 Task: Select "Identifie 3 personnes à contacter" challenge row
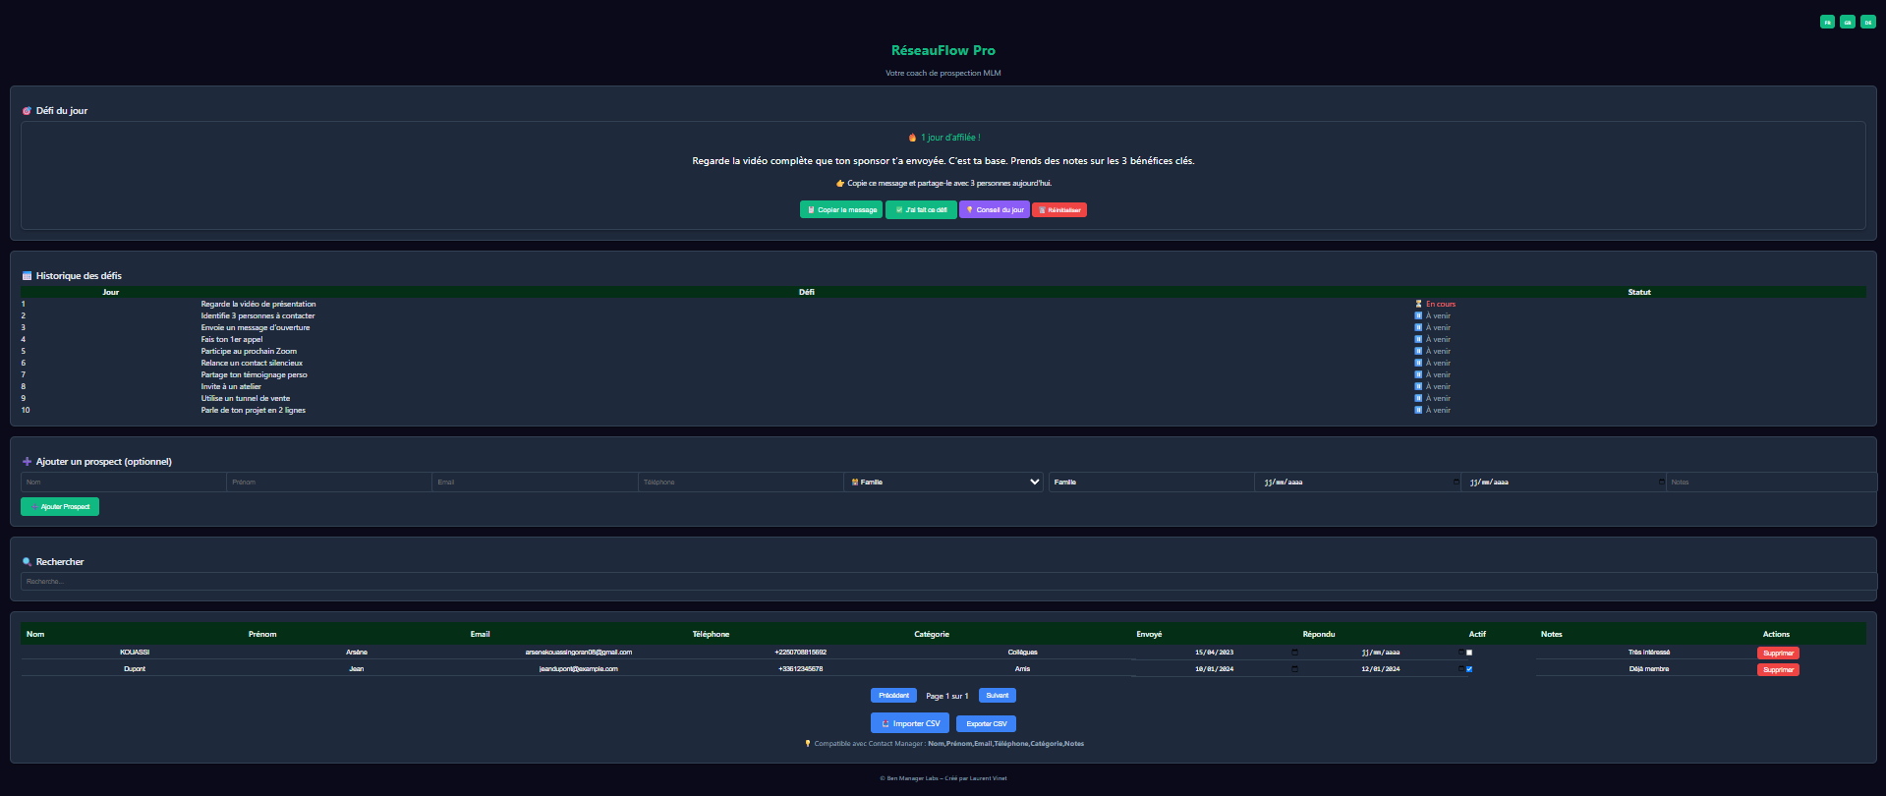point(943,315)
